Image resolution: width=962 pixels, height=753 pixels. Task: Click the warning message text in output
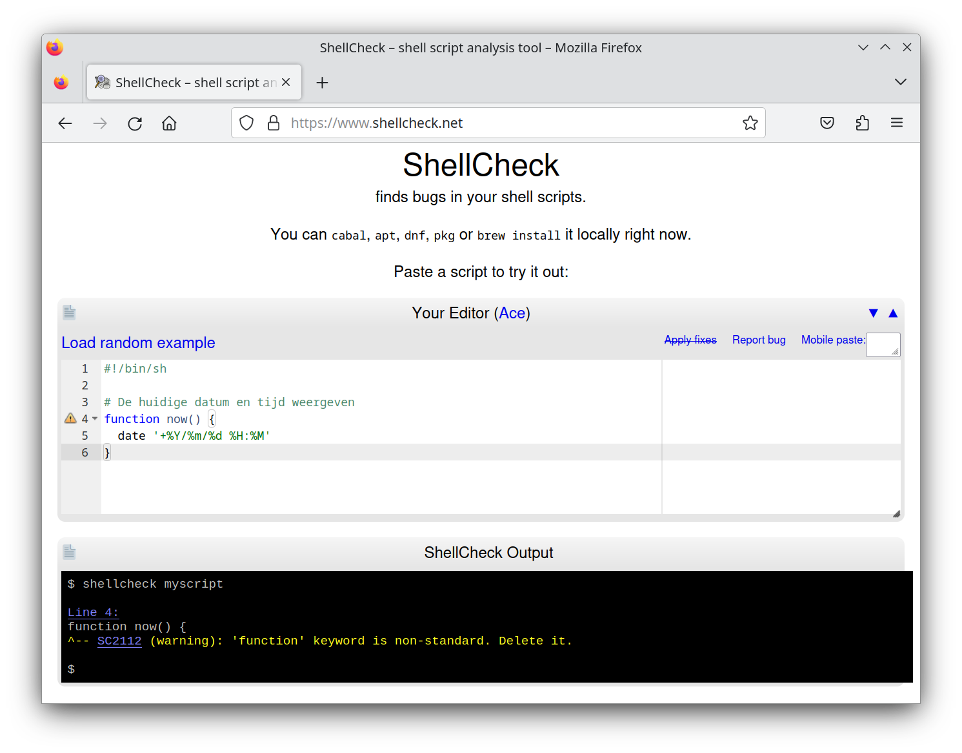pyautogui.click(x=361, y=641)
